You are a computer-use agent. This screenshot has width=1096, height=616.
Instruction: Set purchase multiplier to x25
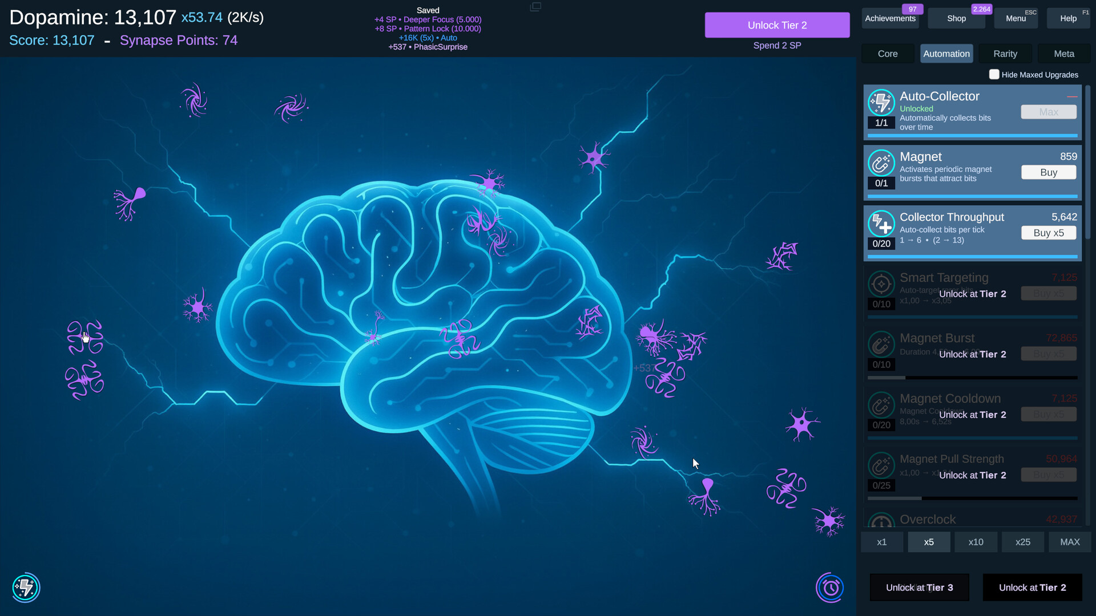pos(1022,542)
